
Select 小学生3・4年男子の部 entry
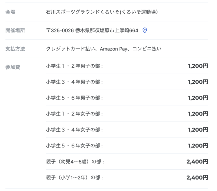[x=74, y=82]
